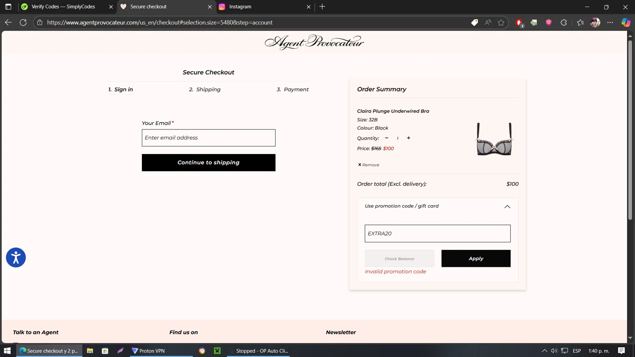Decrease quantity with minus button
Viewport: 635px width, 357px height.
pos(387,138)
